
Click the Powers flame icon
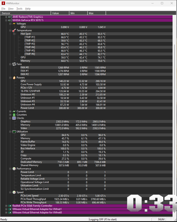(x=14, y=78)
